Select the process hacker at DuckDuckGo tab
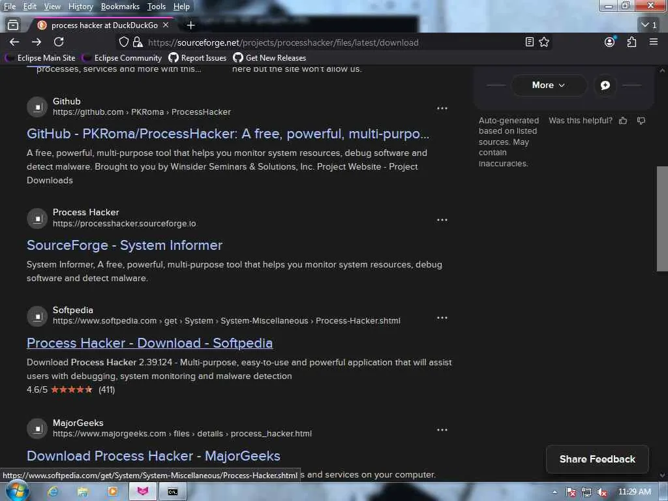The image size is (668, 501). coord(102,25)
